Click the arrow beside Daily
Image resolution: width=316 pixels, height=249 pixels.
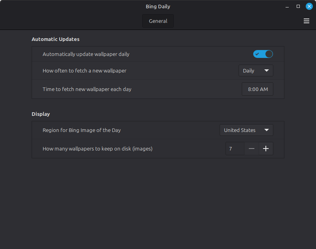266,71
